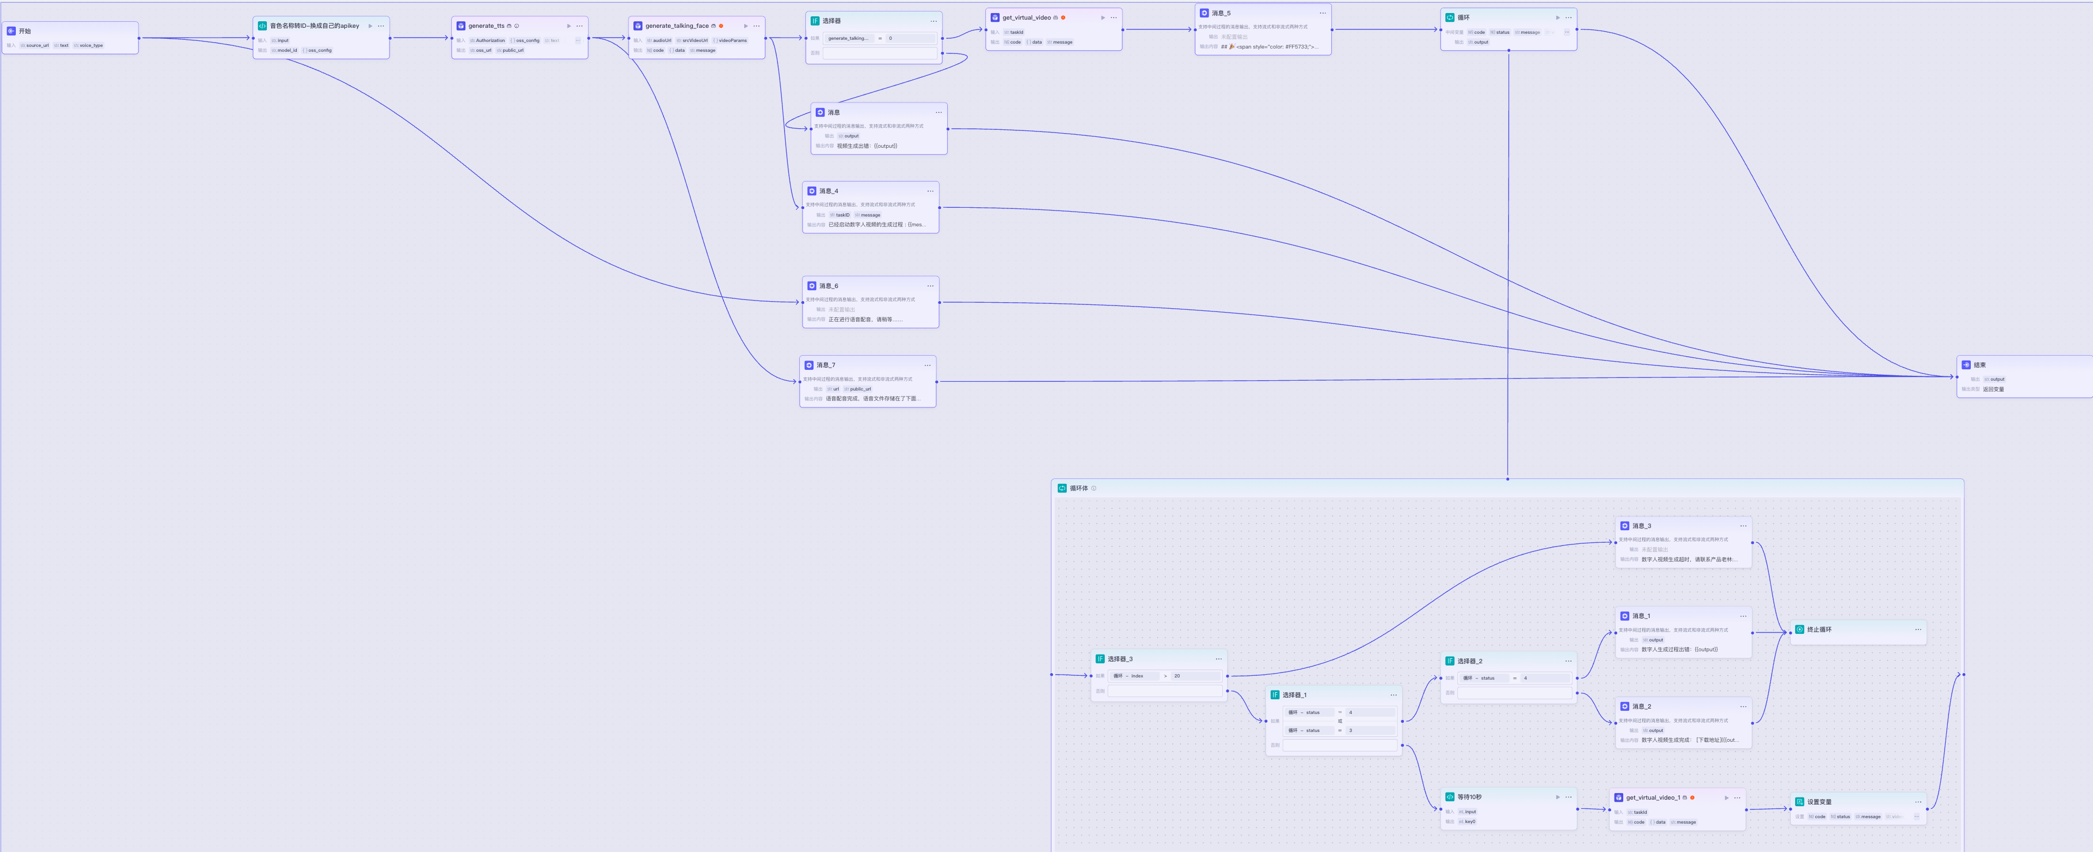Expand extra inputs on generate_tts node

tap(578, 40)
